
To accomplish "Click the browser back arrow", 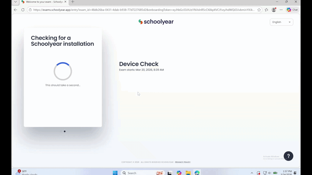I will tap(16, 10).
